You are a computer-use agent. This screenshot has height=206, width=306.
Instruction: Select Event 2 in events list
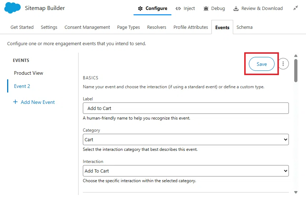coord(22,86)
